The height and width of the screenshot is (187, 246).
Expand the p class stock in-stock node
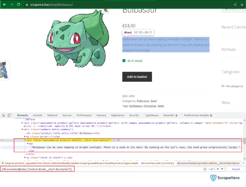tap(25, 158)
